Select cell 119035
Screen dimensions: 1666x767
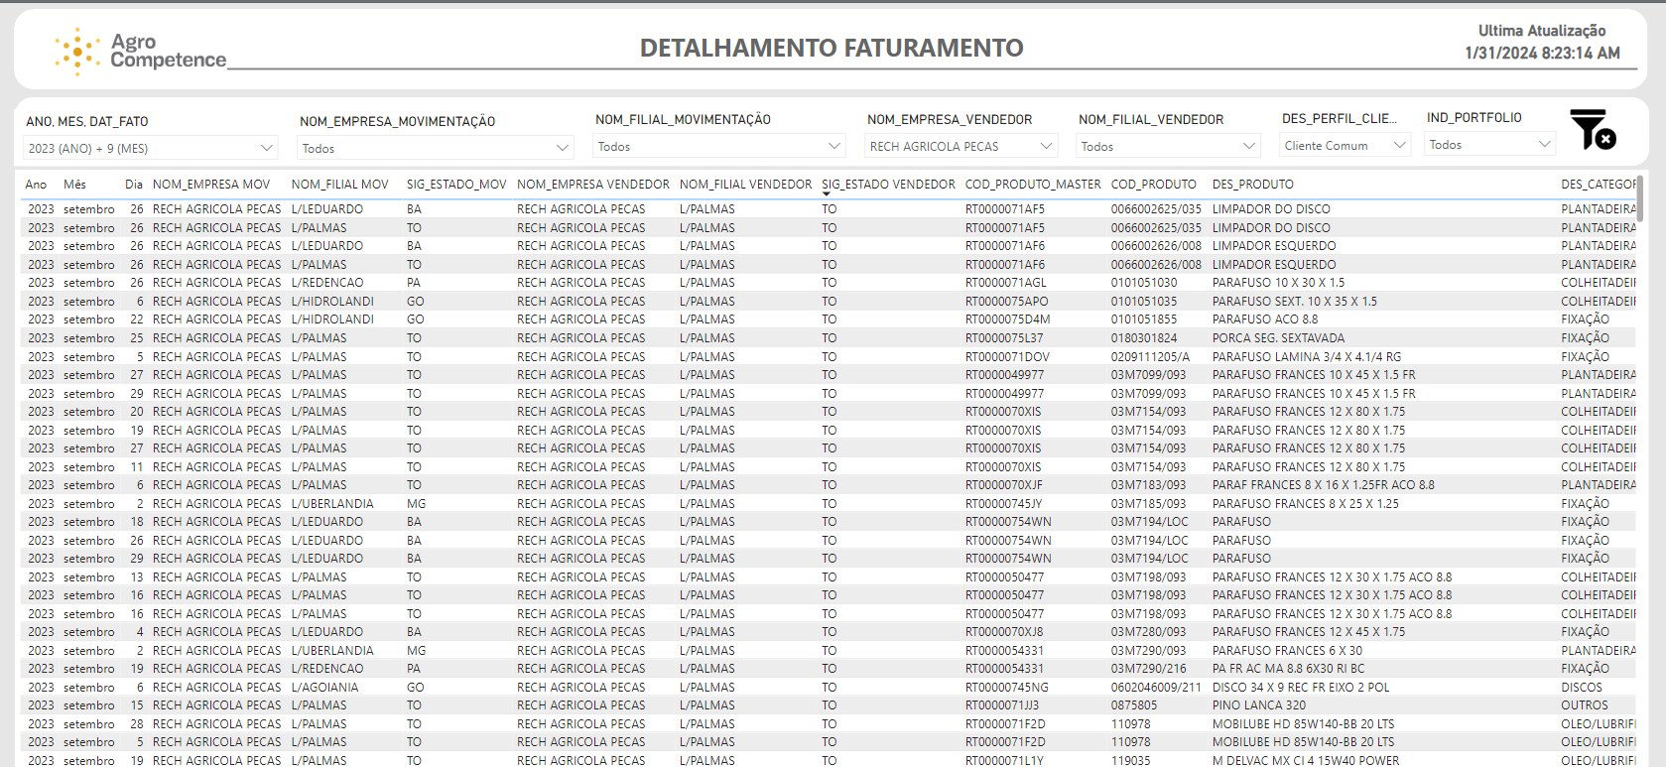click(1130, 761)
